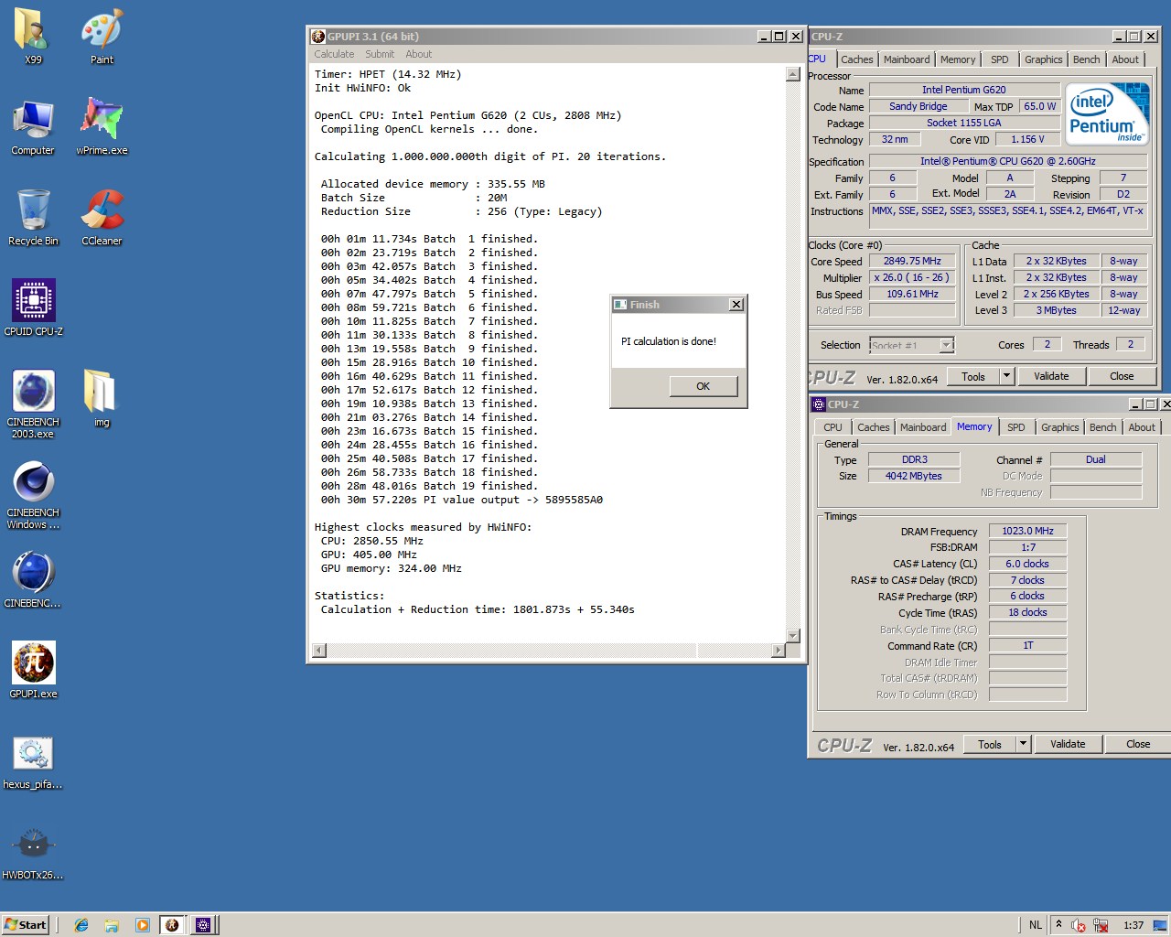The width and height of the screenshot is (1171, 937).
Task: Click the Multiplier value x 26.0 (16 - 26)
Action: pos(912,277)
